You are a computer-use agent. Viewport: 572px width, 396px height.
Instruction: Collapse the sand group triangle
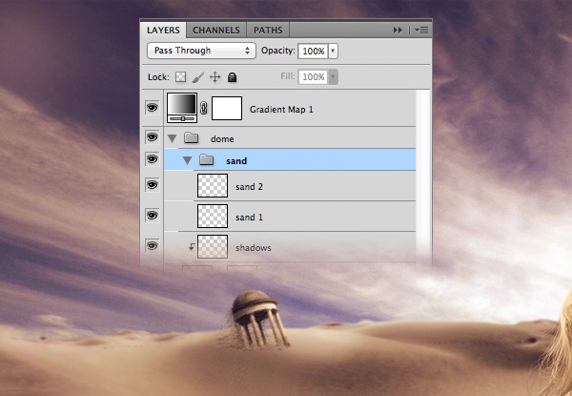188,160
